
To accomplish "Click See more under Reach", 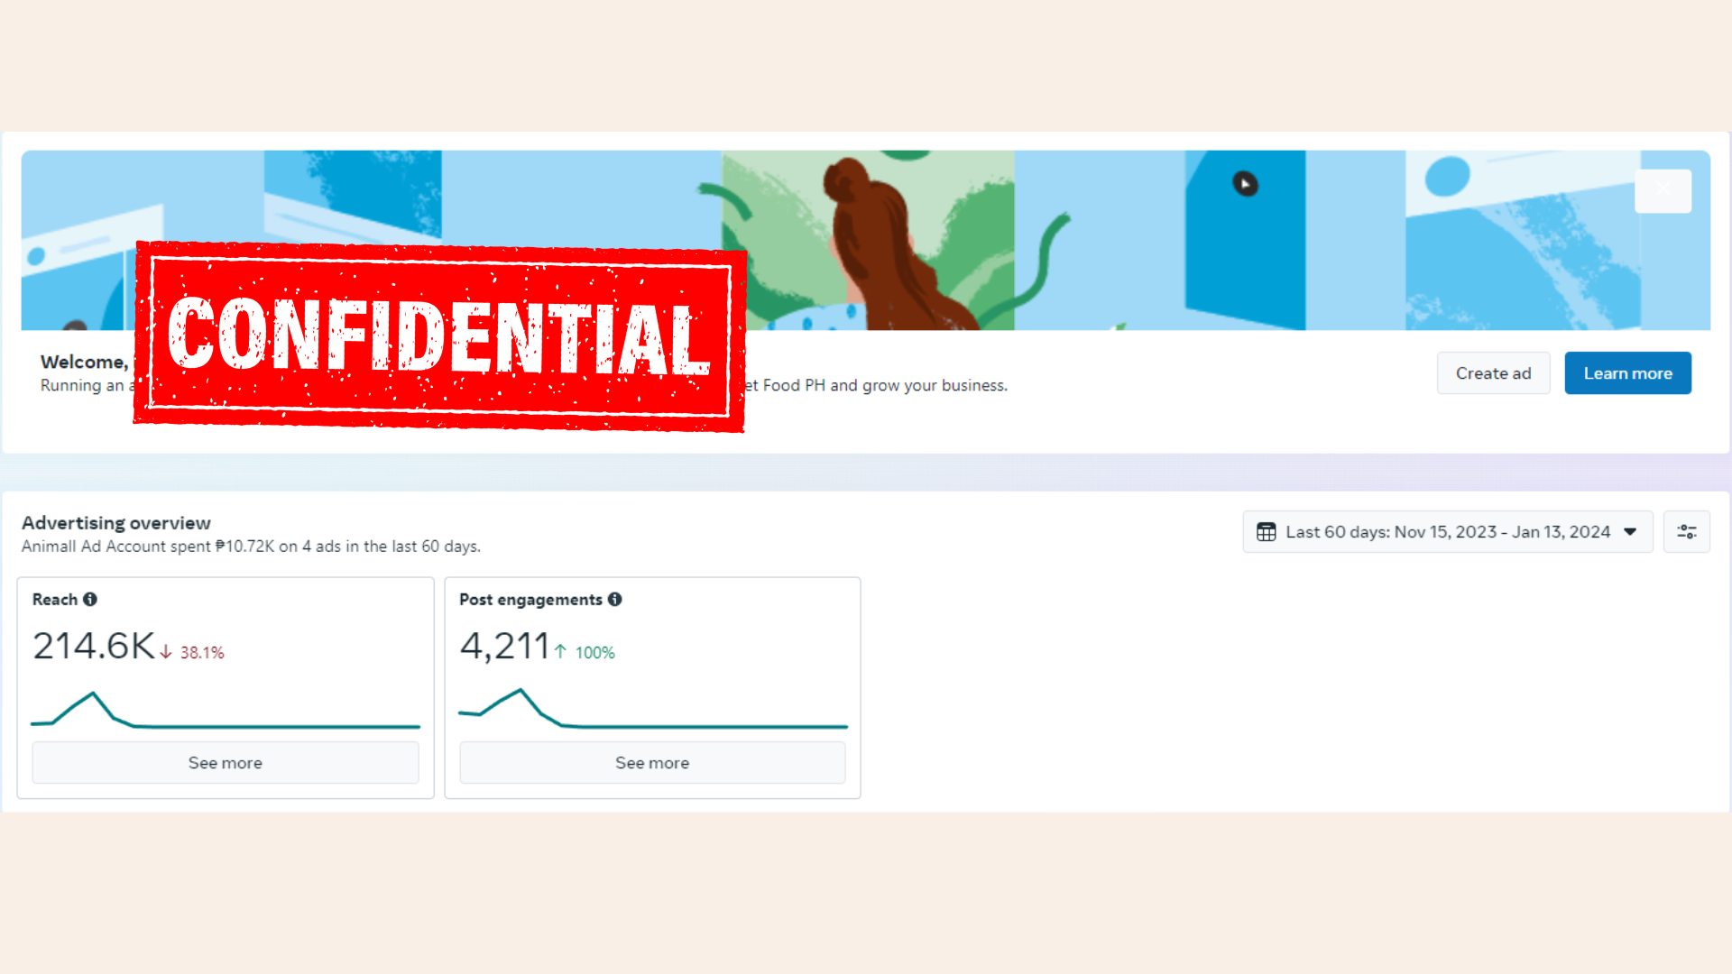I will coord(226,763).
